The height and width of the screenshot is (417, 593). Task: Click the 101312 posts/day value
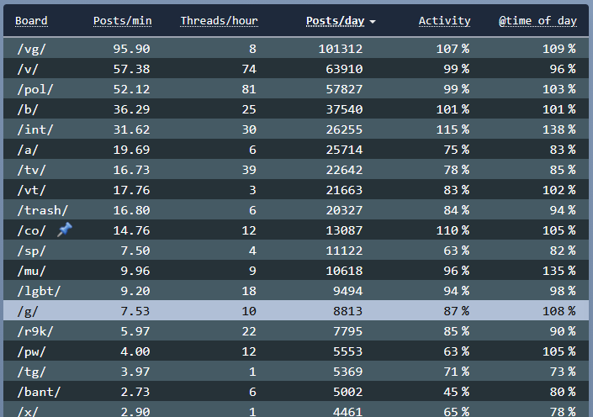click(341, 49)
